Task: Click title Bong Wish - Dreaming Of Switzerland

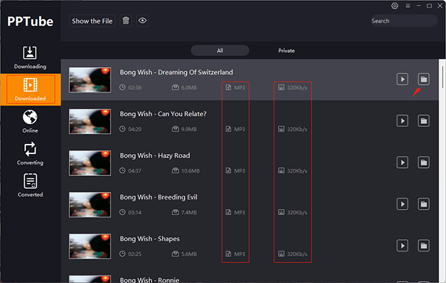Action: [x=176, y=73]
